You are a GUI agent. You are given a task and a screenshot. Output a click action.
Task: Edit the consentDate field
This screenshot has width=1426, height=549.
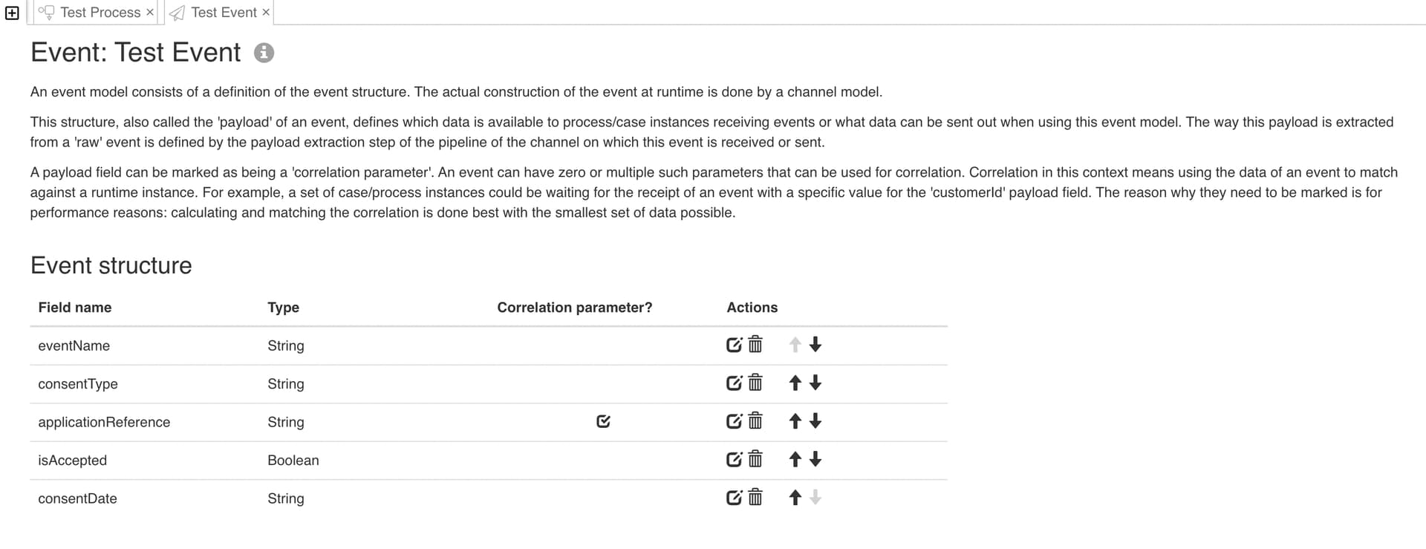734,498
